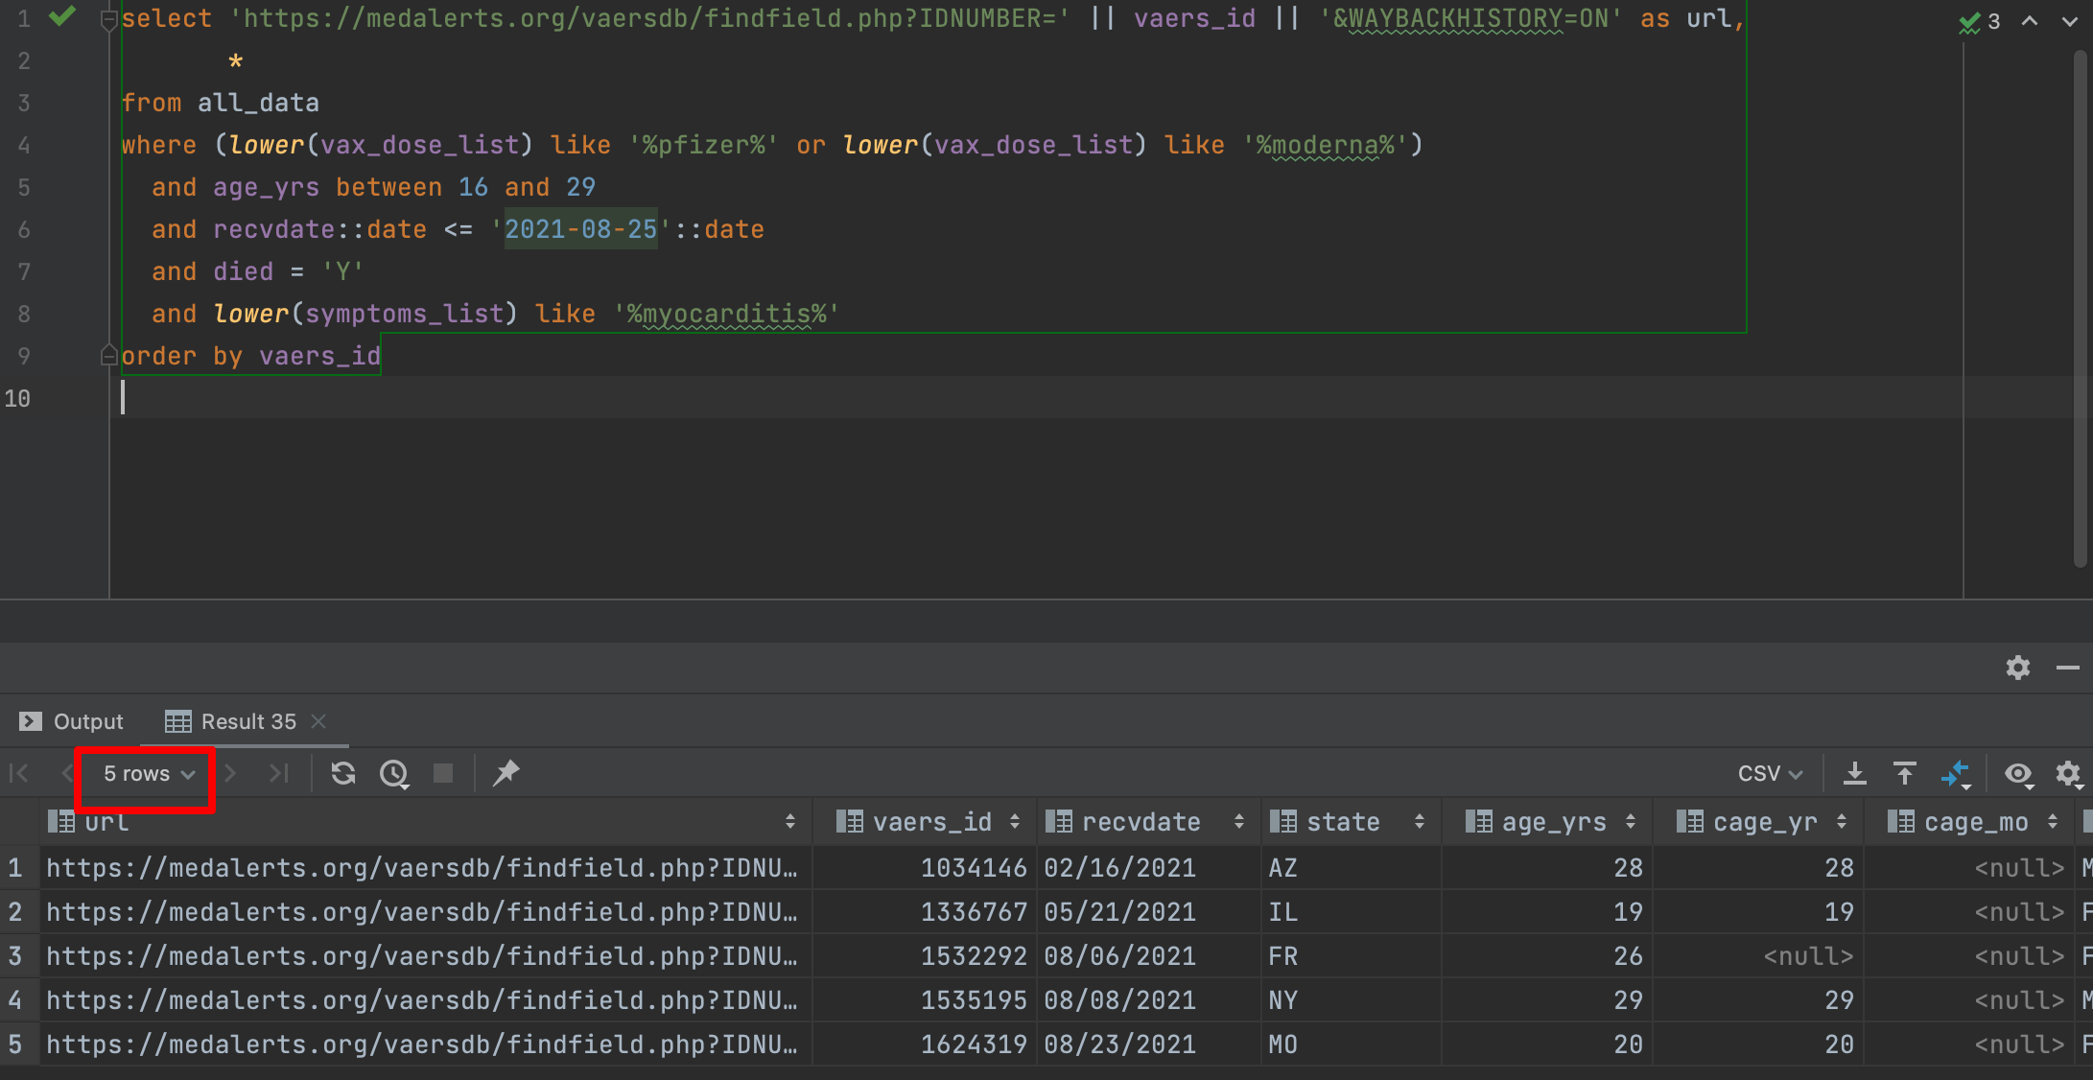The height and width of the screenshot is (1080, 2093).
Task: Compare with another result set
Action: (x=1956, y=774)
